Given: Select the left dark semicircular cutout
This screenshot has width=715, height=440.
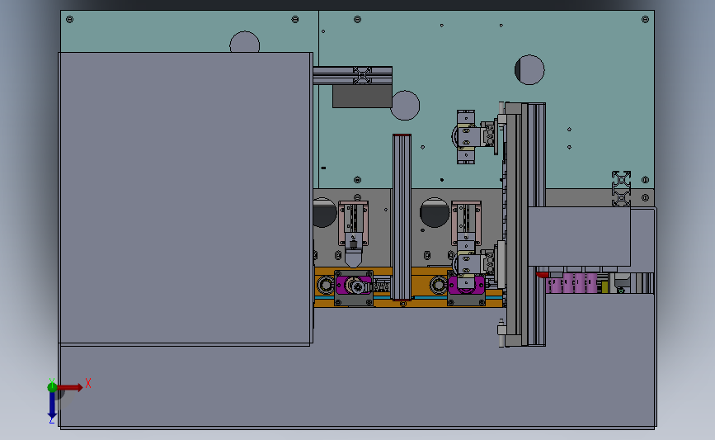Looking at the screenshot, I should (x=324, y=213).
